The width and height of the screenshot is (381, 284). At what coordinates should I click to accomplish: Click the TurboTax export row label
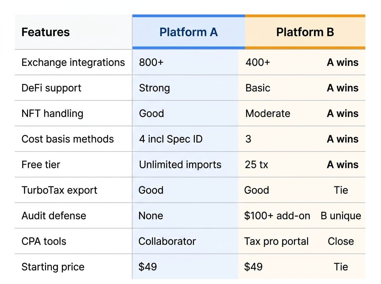click(59, 190)
